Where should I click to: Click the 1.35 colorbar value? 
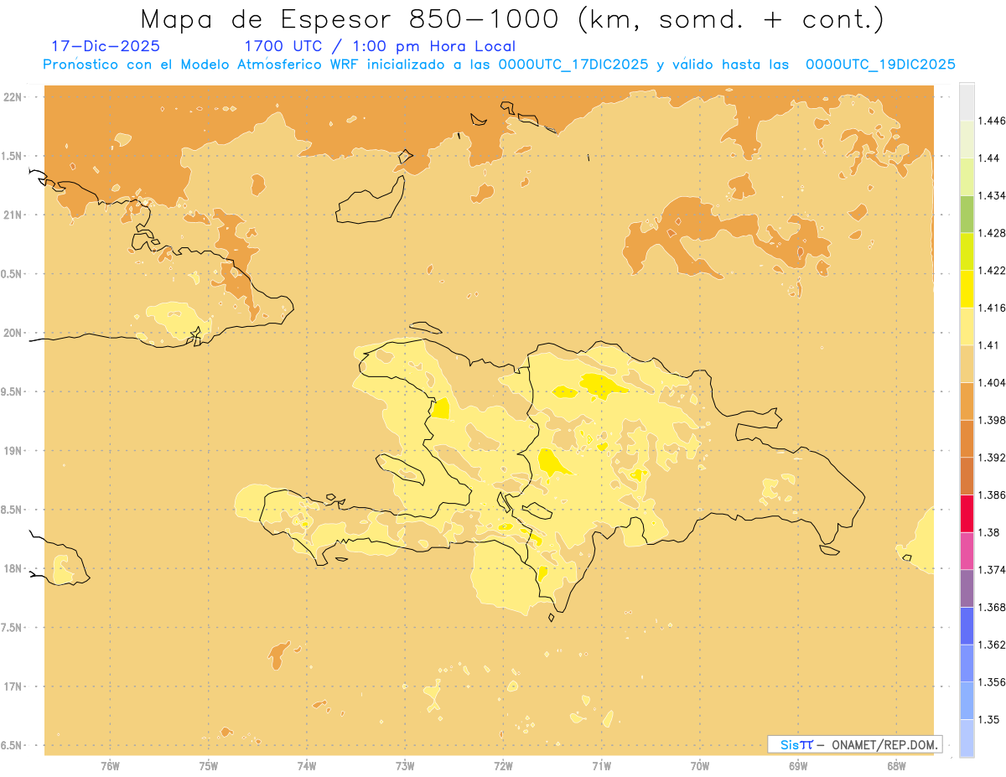[x=988, y=720]
